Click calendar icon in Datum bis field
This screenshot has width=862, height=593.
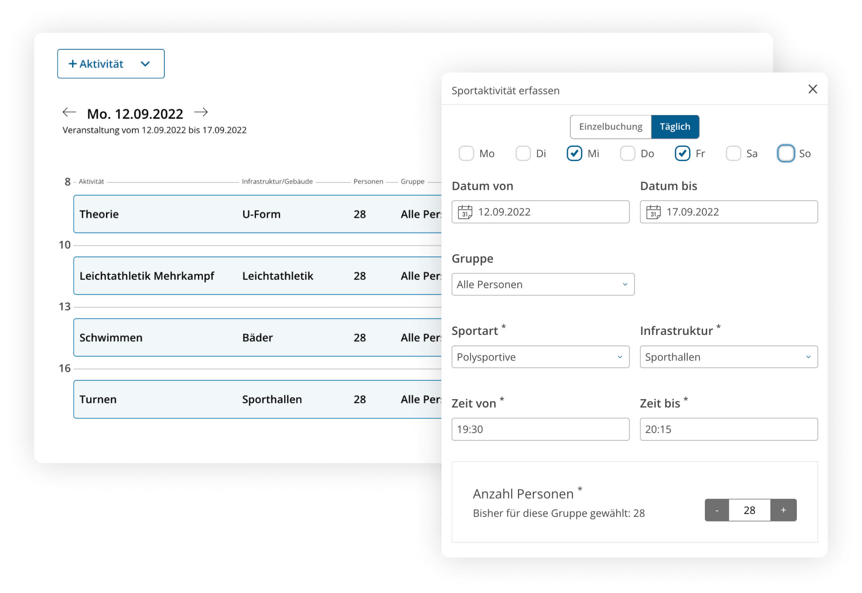click(x=653, y=212)
